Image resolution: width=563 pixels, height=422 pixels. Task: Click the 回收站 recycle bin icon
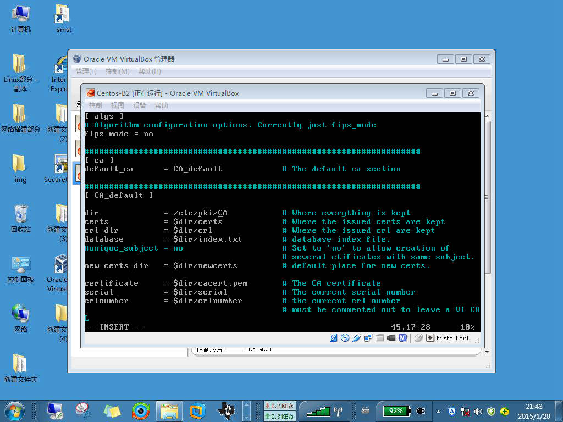click(20, 219)
